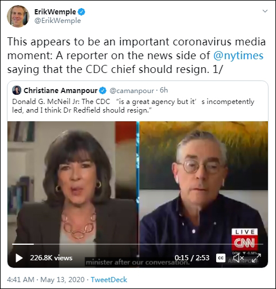Click Christiane Amanpour's small avatar
Viewport: 276px width, 289px height.
(x=17, y=90)
